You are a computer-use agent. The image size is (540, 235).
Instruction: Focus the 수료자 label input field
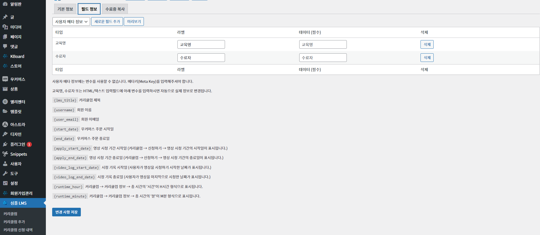click(x=201, y=58)
